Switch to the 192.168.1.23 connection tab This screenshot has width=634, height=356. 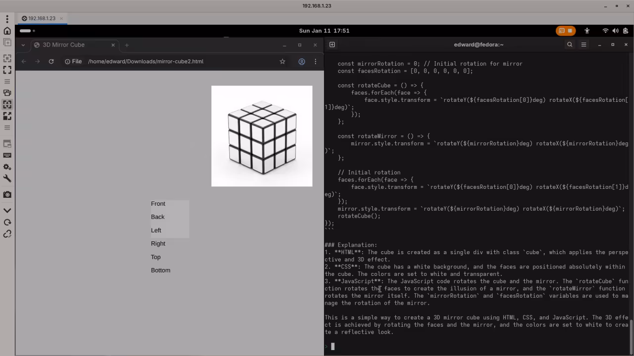[x=42, y=18]
